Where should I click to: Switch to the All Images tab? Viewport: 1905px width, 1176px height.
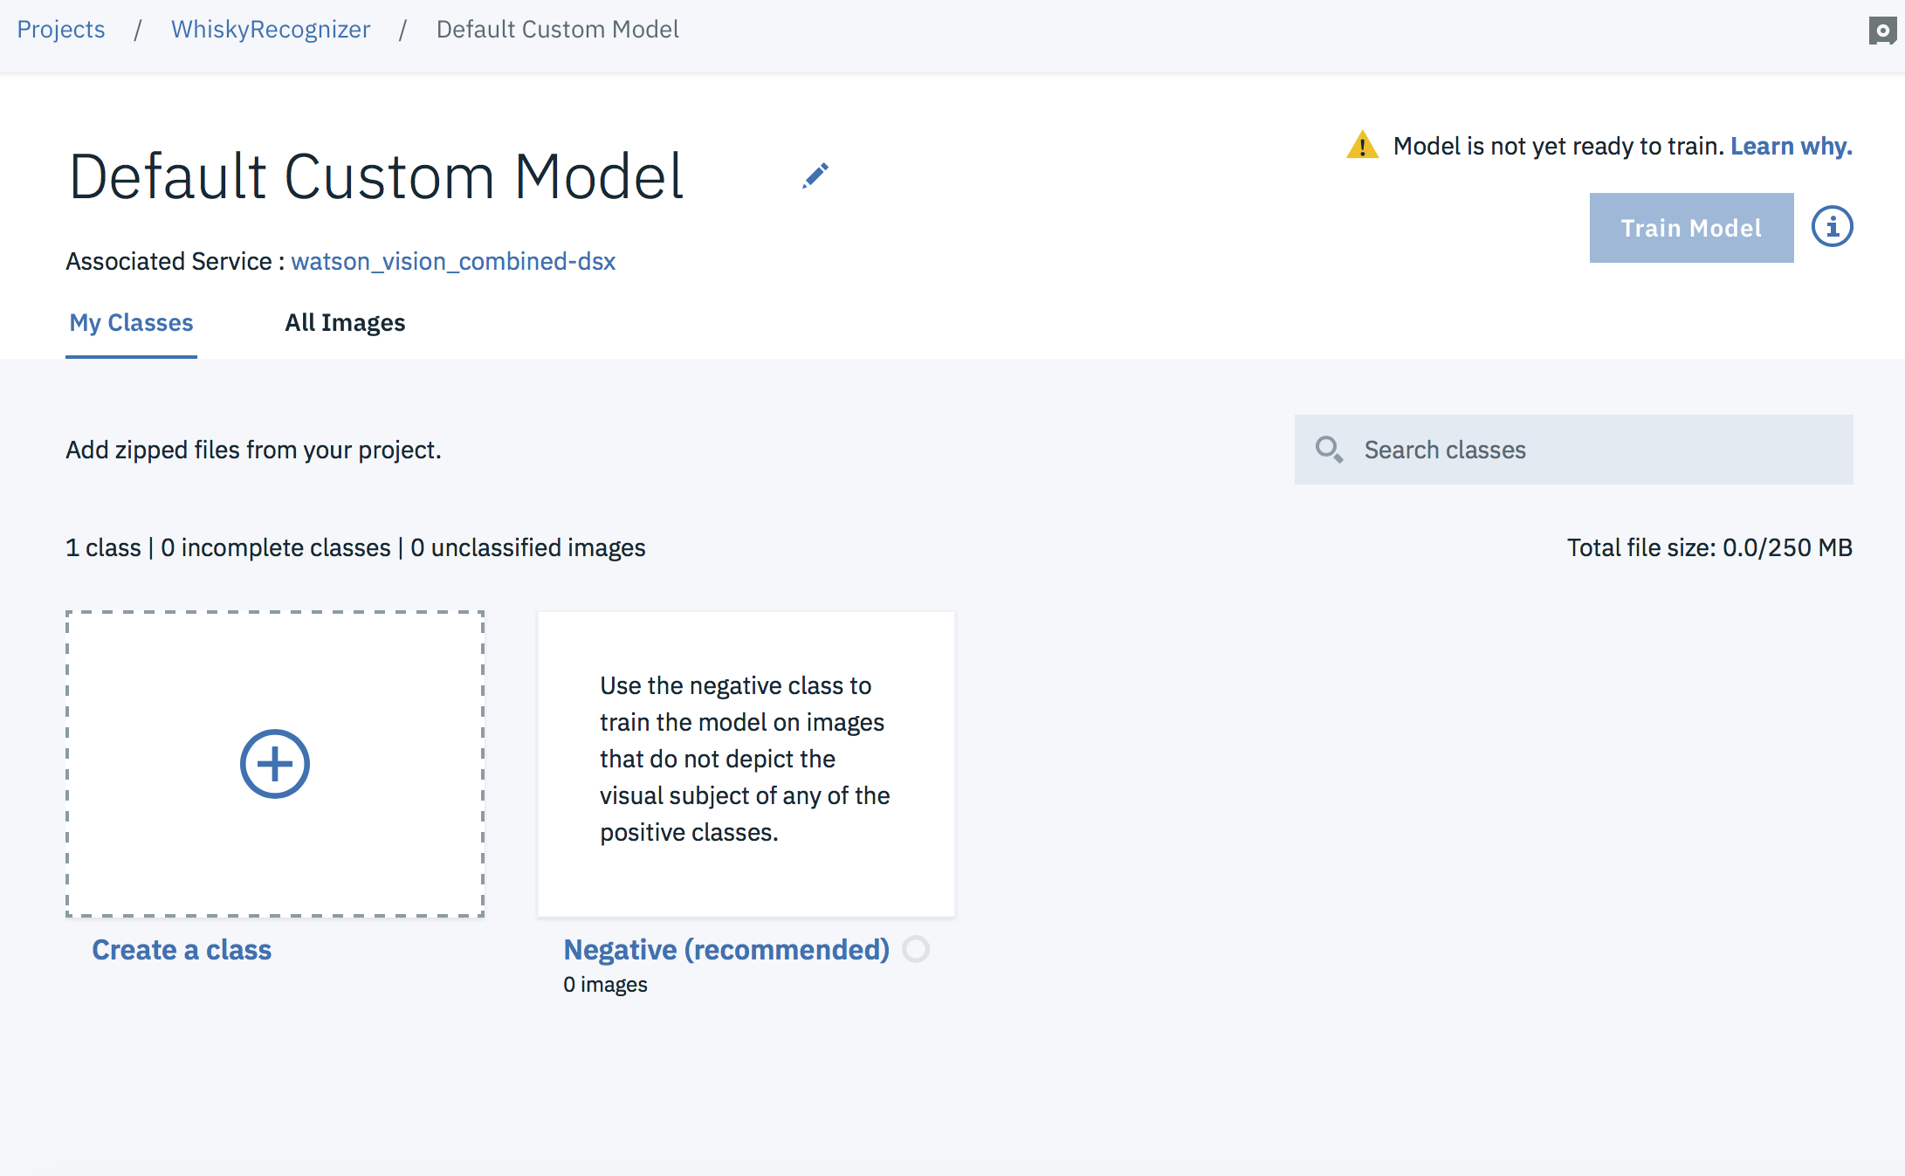pos(345,323)
